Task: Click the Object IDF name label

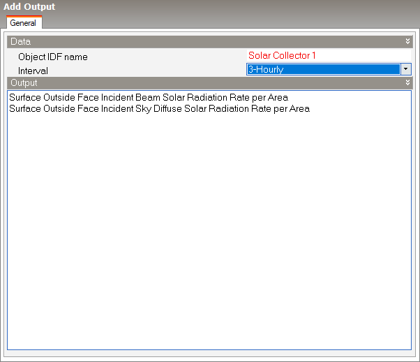Action: [53, 57]
